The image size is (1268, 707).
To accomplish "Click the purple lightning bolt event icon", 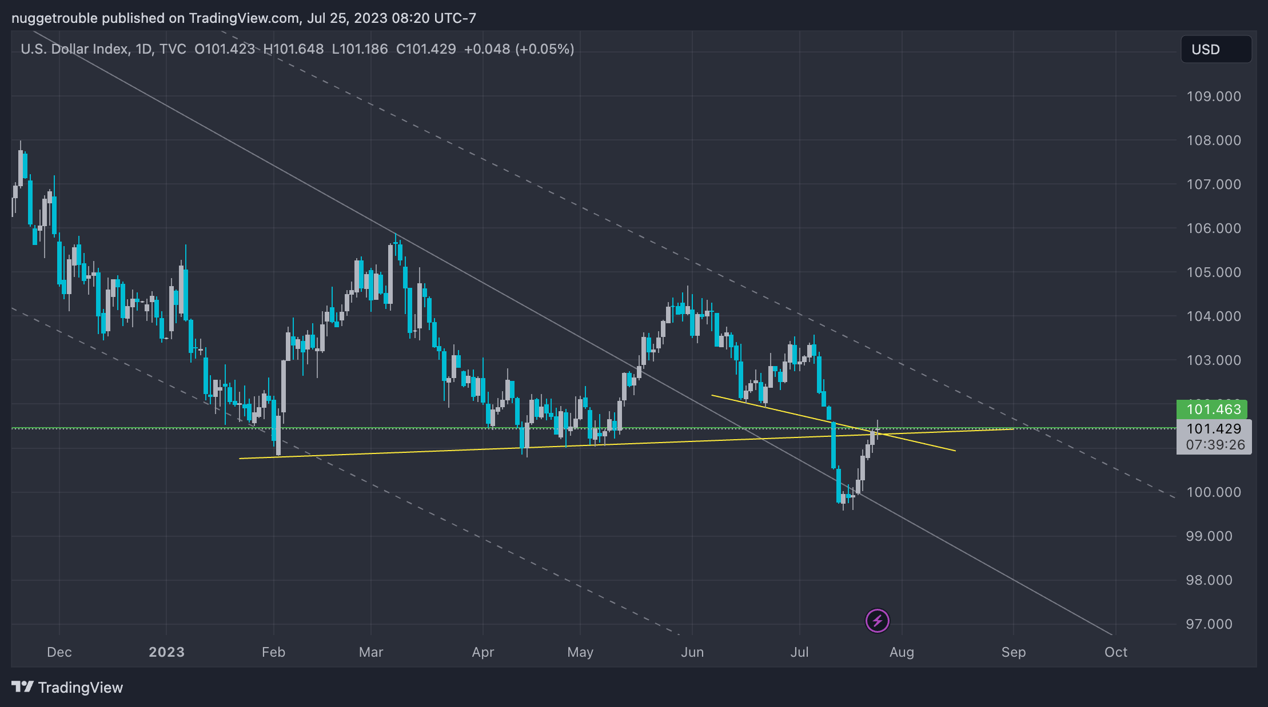I will click(x=877, y=621).
